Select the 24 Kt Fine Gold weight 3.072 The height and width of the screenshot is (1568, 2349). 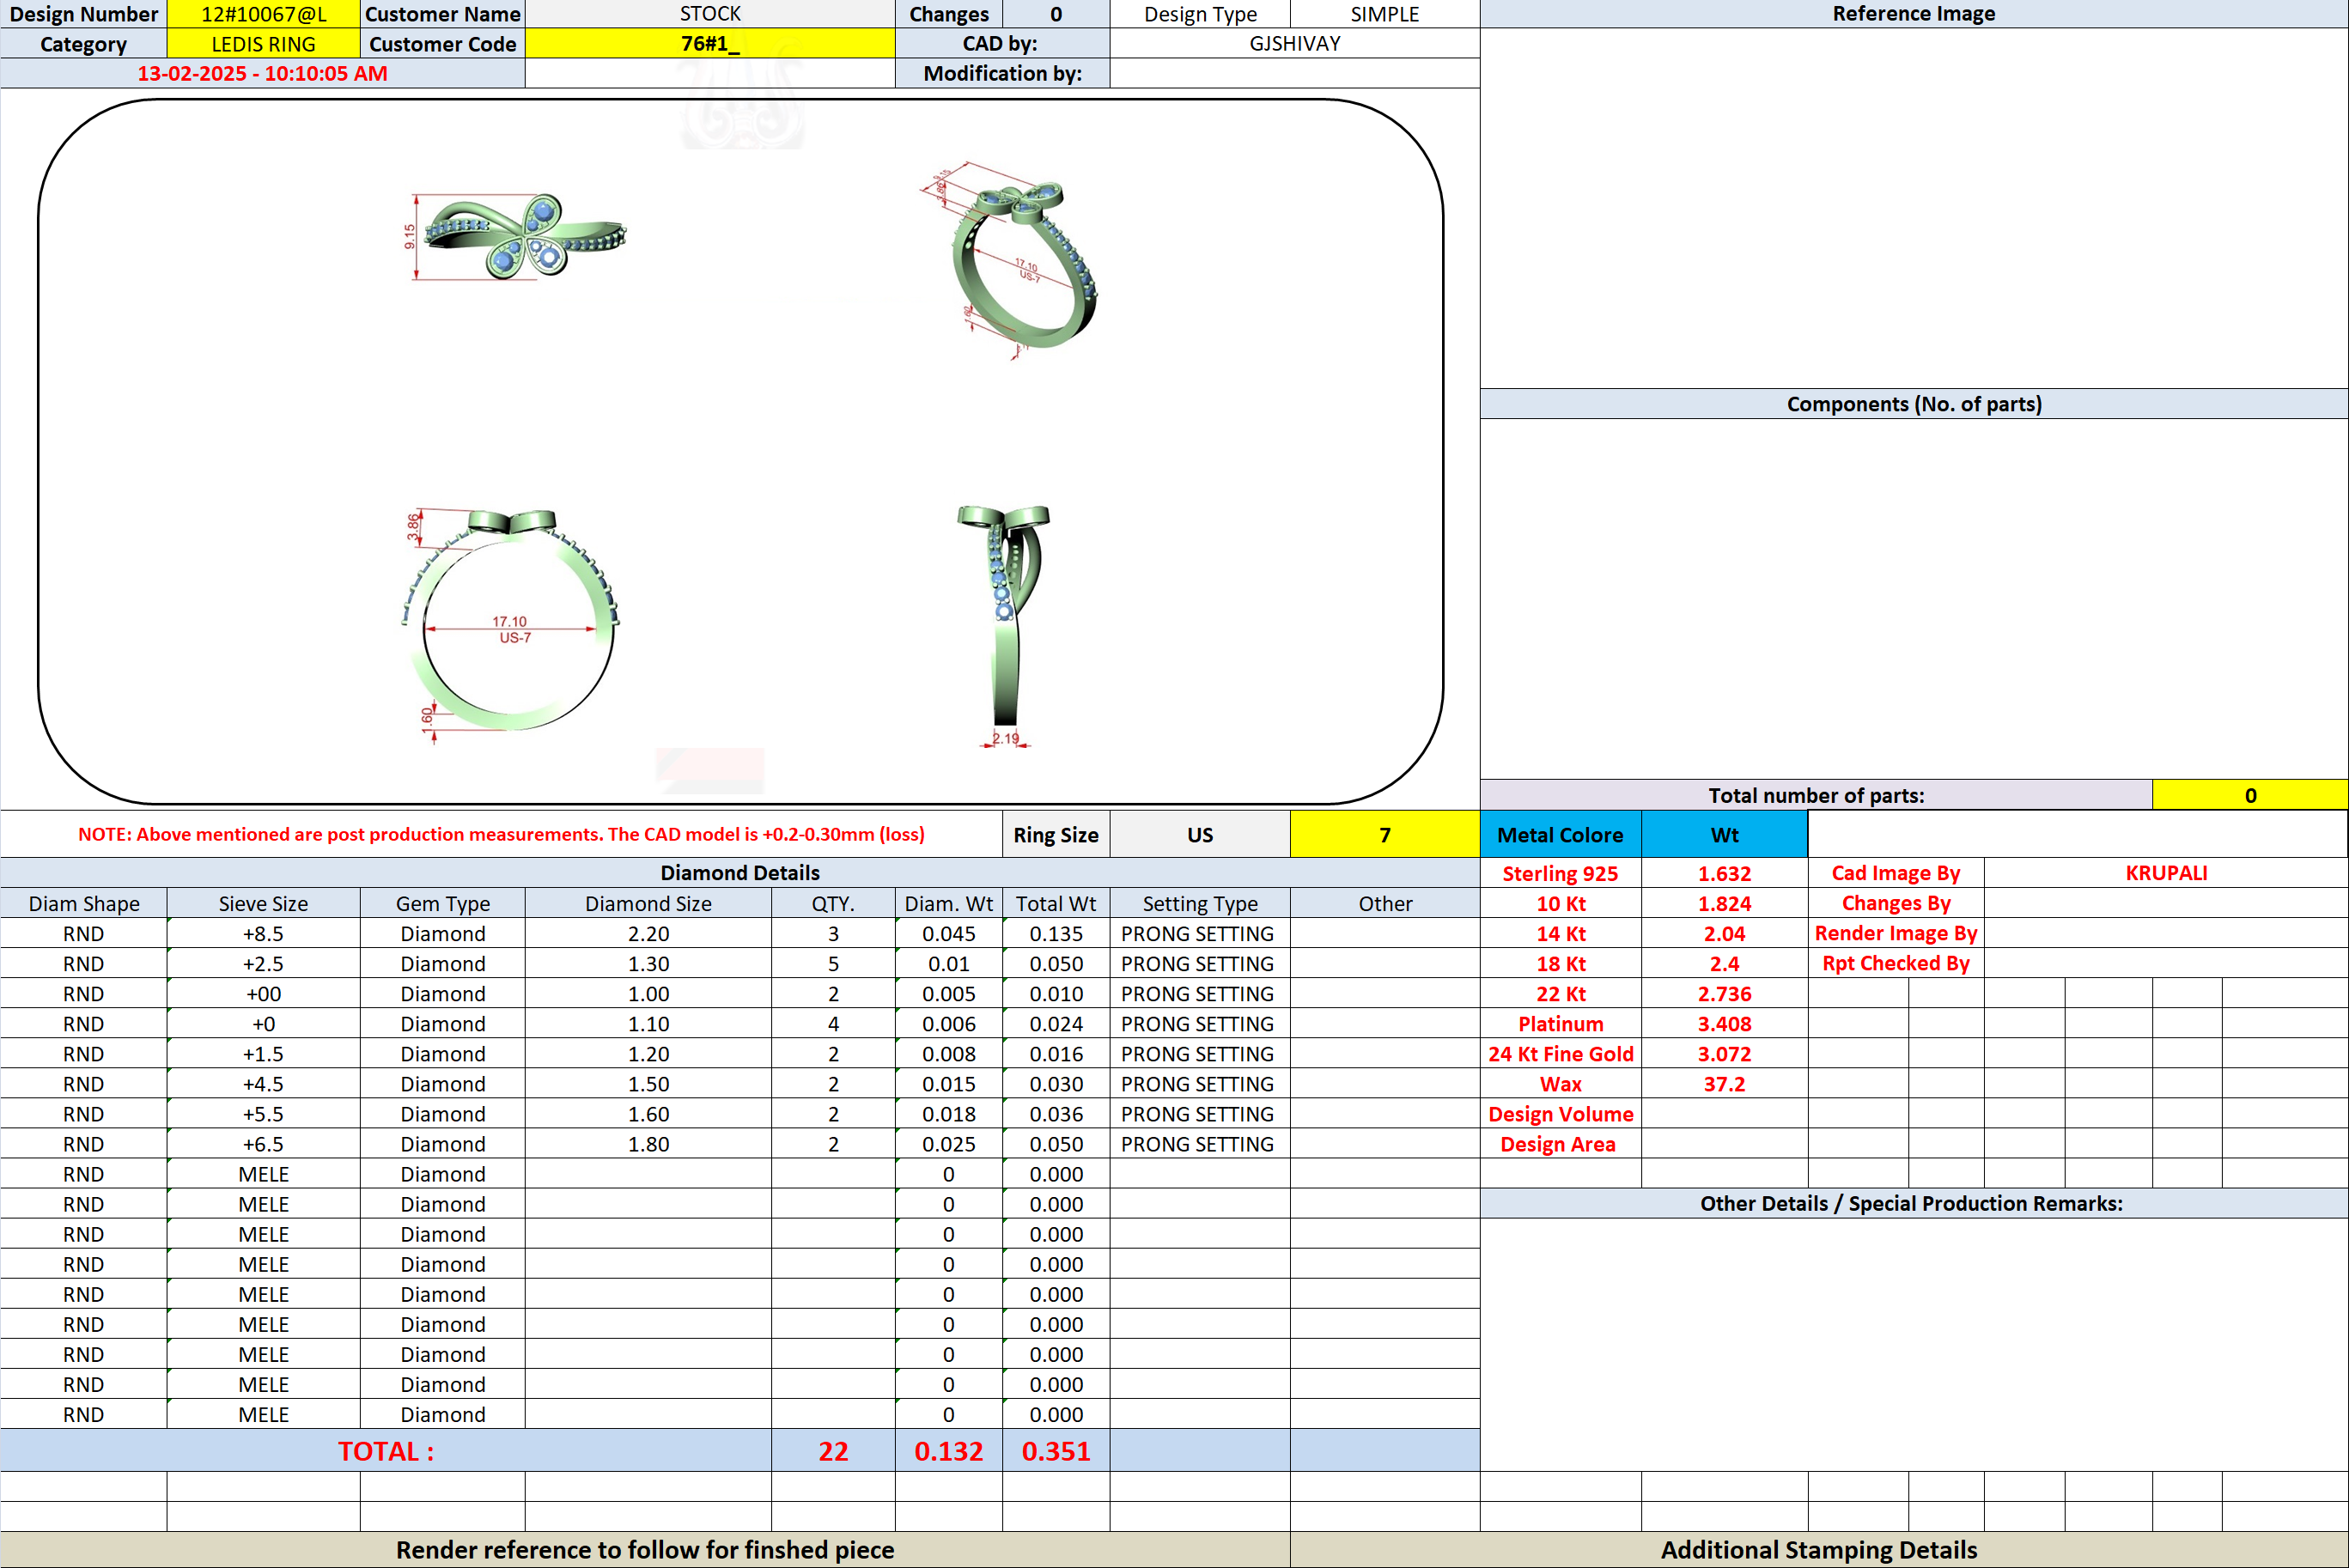coord(1724,1053)
